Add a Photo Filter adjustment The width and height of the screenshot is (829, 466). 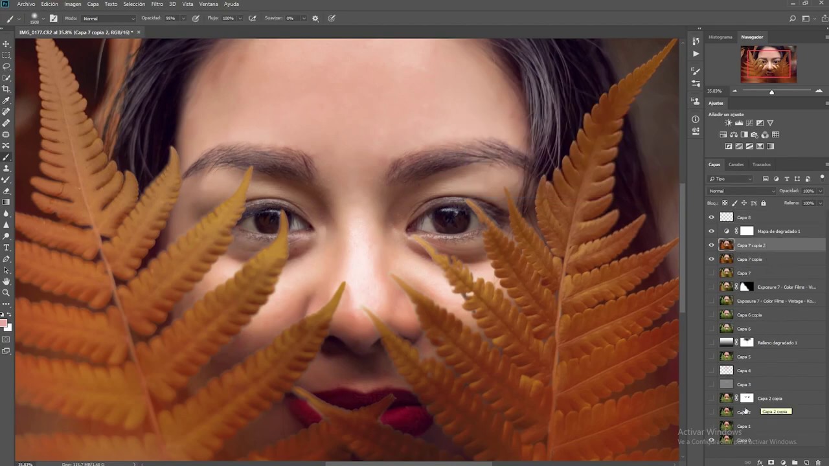click(755, 135)
